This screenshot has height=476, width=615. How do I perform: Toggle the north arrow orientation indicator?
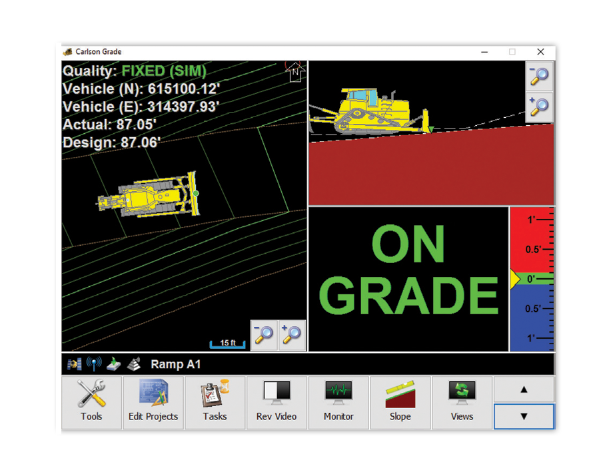click(294, 72)
